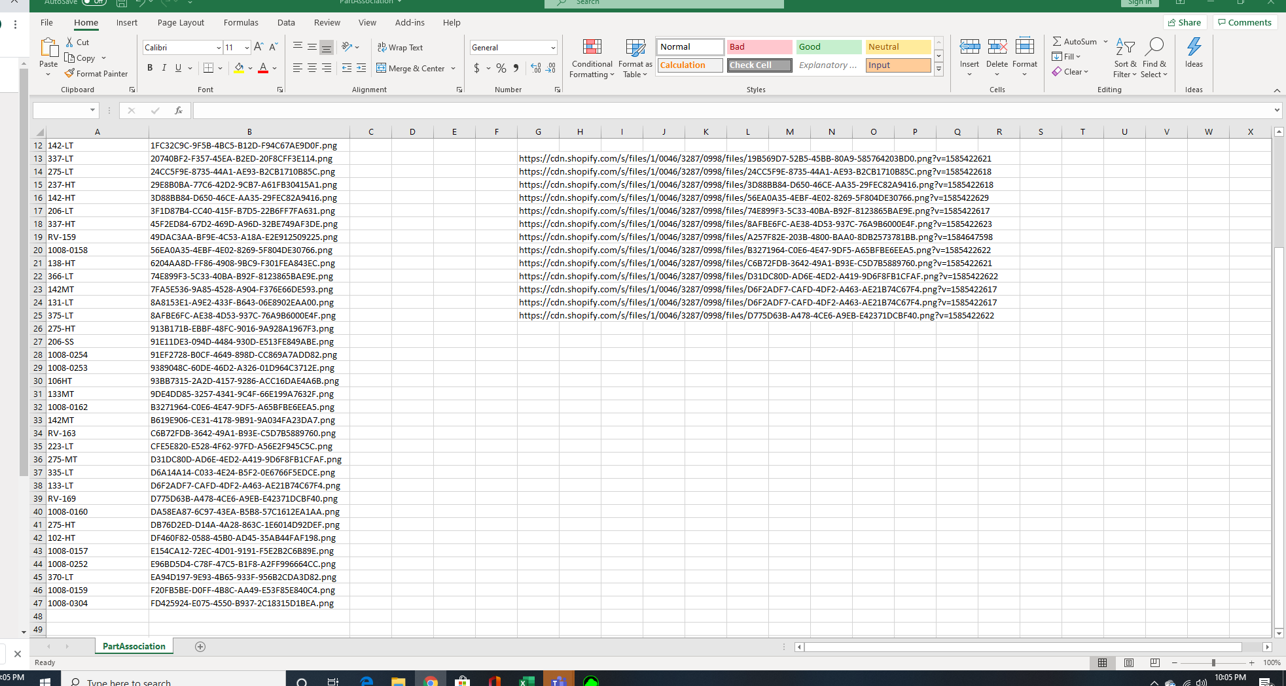Open Conditional Formatting options
Screen dimensions: 1286x686
591,59
